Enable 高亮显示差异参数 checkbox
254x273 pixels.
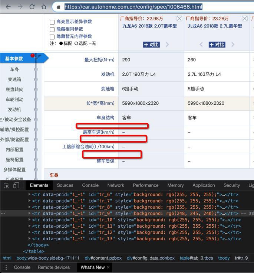click(x=52, y=22)
